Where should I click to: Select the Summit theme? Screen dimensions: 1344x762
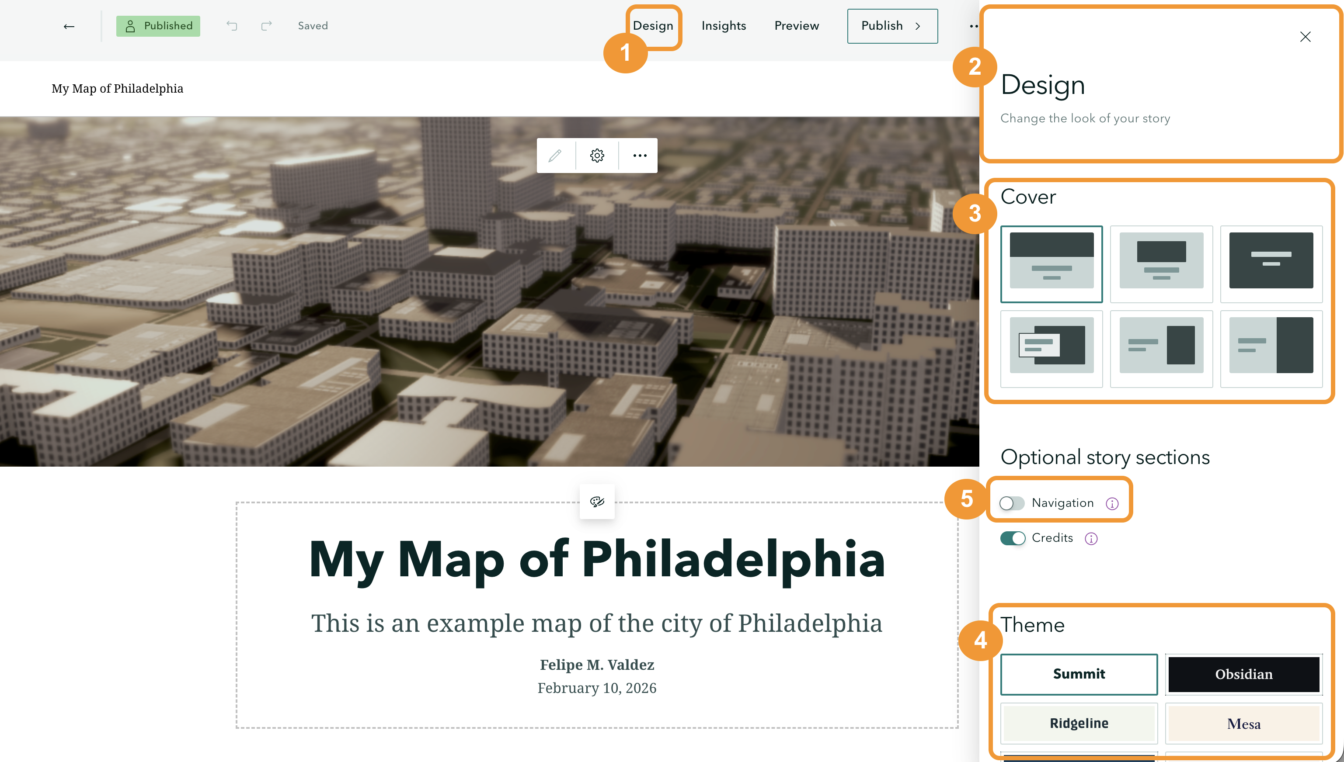tap(1079, 674)
